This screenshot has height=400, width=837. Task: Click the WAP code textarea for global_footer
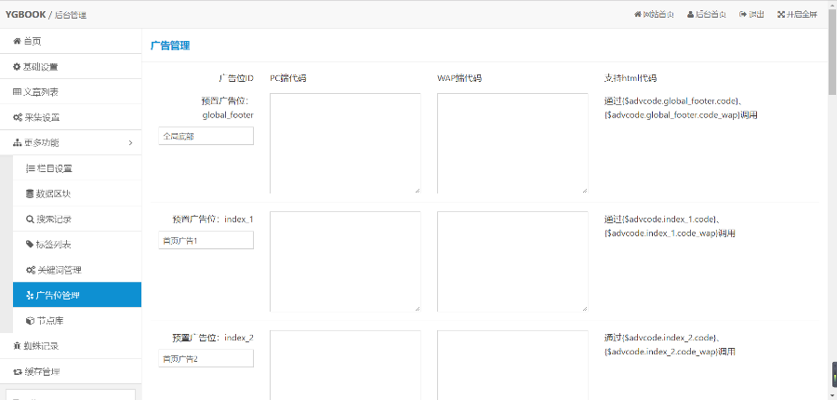coord(512,143)
